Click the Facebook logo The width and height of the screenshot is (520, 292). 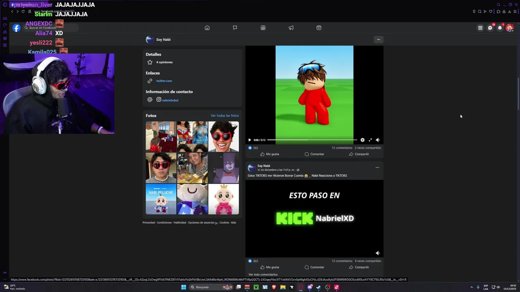16,28
